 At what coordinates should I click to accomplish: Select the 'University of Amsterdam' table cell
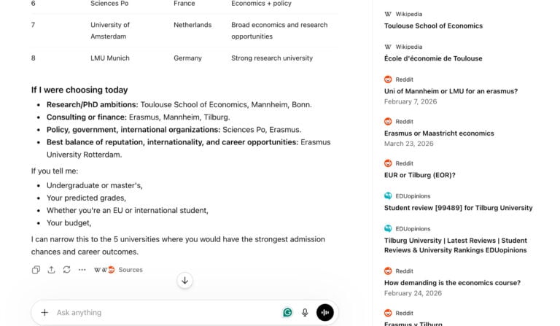[x=110, y=31]
